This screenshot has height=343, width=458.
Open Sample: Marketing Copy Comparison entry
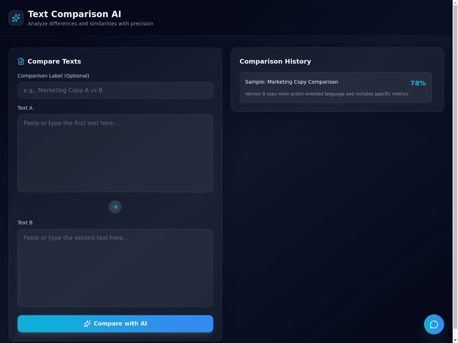(336, 88)
